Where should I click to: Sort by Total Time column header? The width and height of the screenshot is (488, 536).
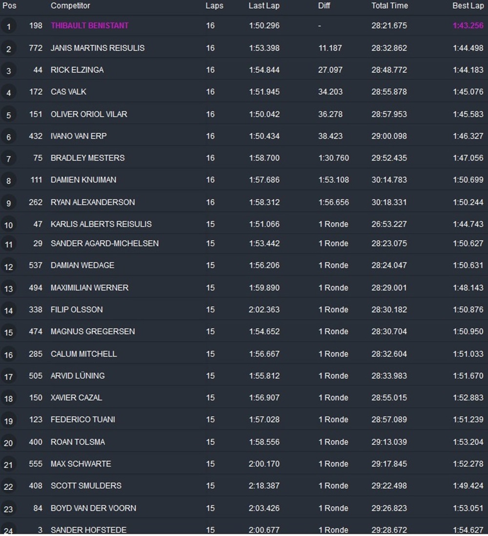[389, 6]
